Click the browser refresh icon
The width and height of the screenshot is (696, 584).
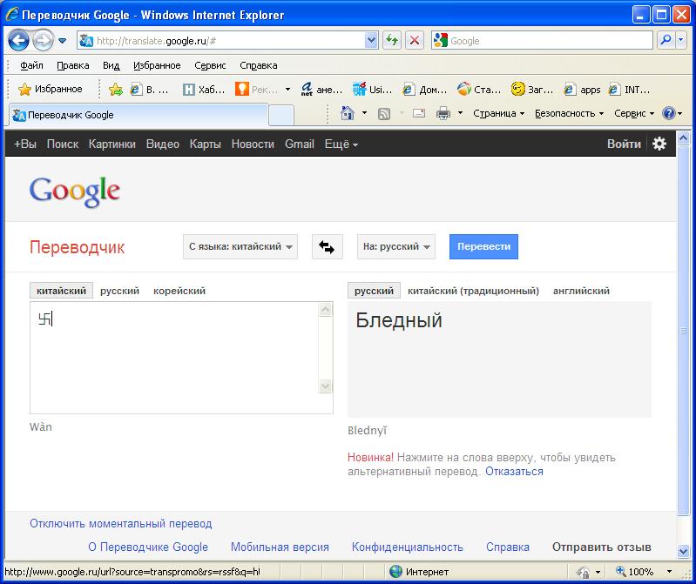[392, 40]
